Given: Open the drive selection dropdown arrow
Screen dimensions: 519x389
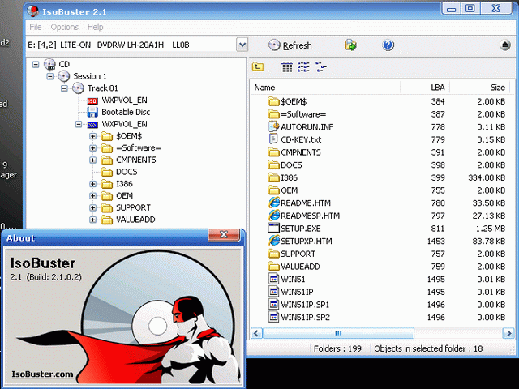Looking at the screenshot, I should click(242, 45).
